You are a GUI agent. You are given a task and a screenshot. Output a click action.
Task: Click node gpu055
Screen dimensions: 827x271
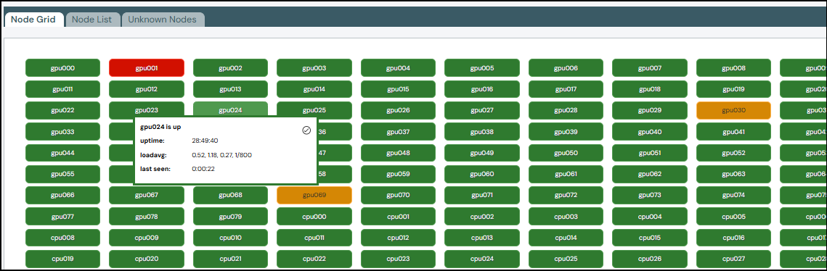tap(62, 174)
